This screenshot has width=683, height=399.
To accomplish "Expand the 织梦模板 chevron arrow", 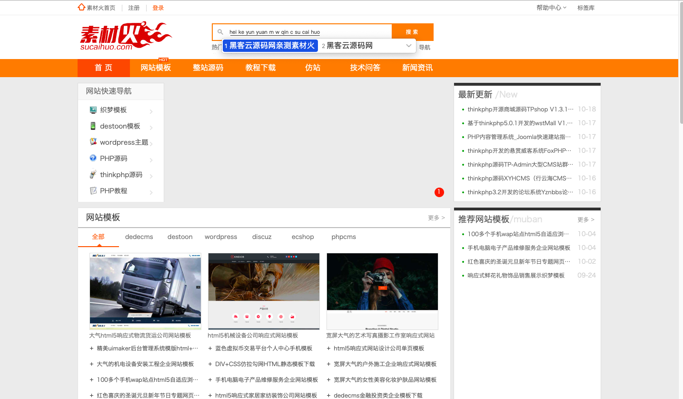I will (x=151, y=112).
